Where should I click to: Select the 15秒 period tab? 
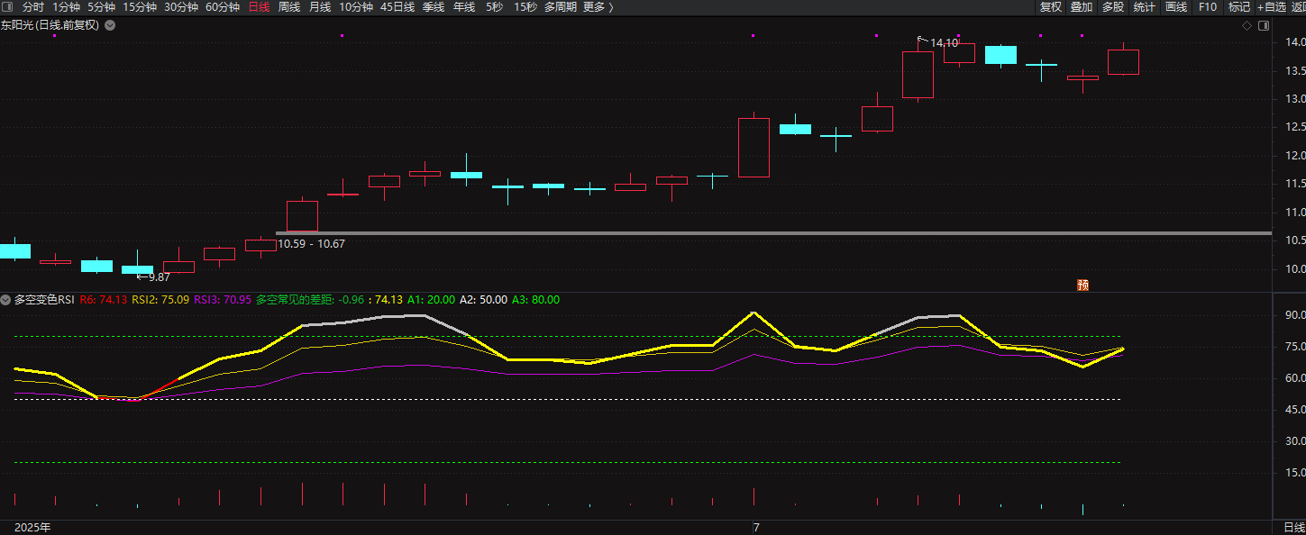[x=525, y=7]
